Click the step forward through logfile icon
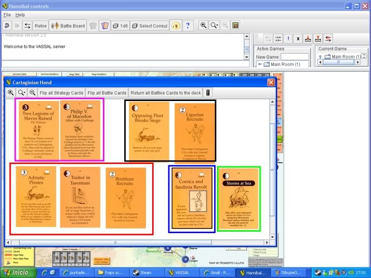371x278 pixels. click(x=17, y=25)
